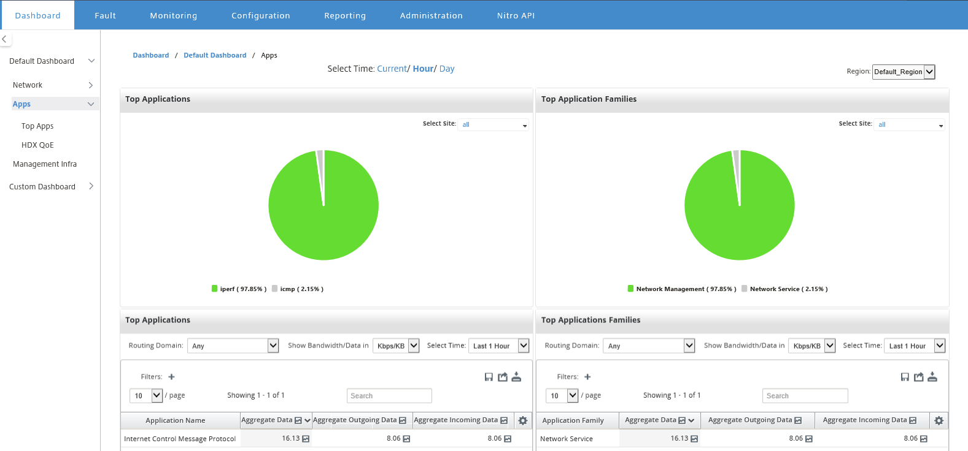Add a filter in Top Applications table

[x=172, y=377]
